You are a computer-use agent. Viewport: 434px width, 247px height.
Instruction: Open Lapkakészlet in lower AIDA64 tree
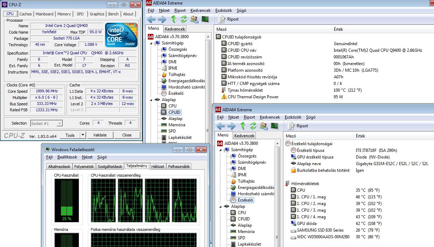click(x=246, y=244)
